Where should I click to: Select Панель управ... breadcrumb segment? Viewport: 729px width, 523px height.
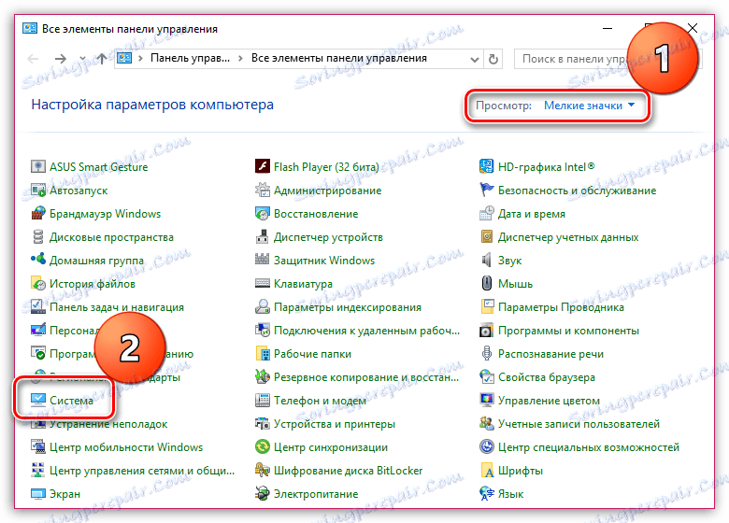190,58
